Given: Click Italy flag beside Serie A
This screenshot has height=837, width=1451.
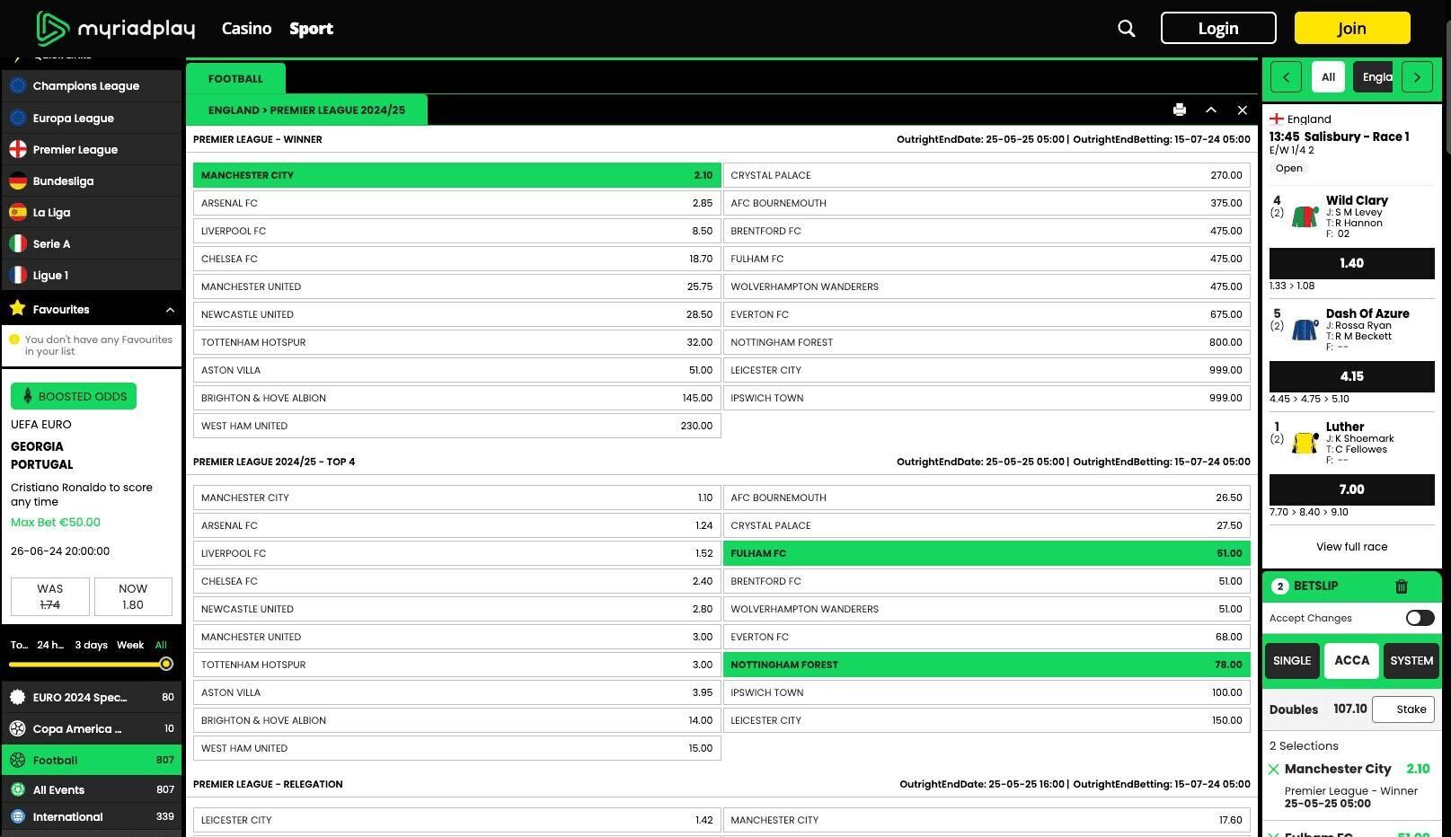Looking at the screenshot, I should 17,243.
